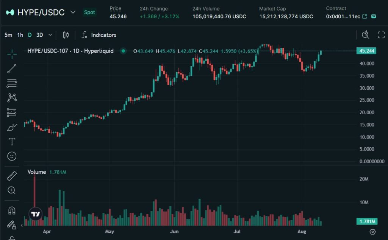This screenshot has width=388, height=240.
Task: Enter fullscreen chart mode
Action: (x=381, y=35)
